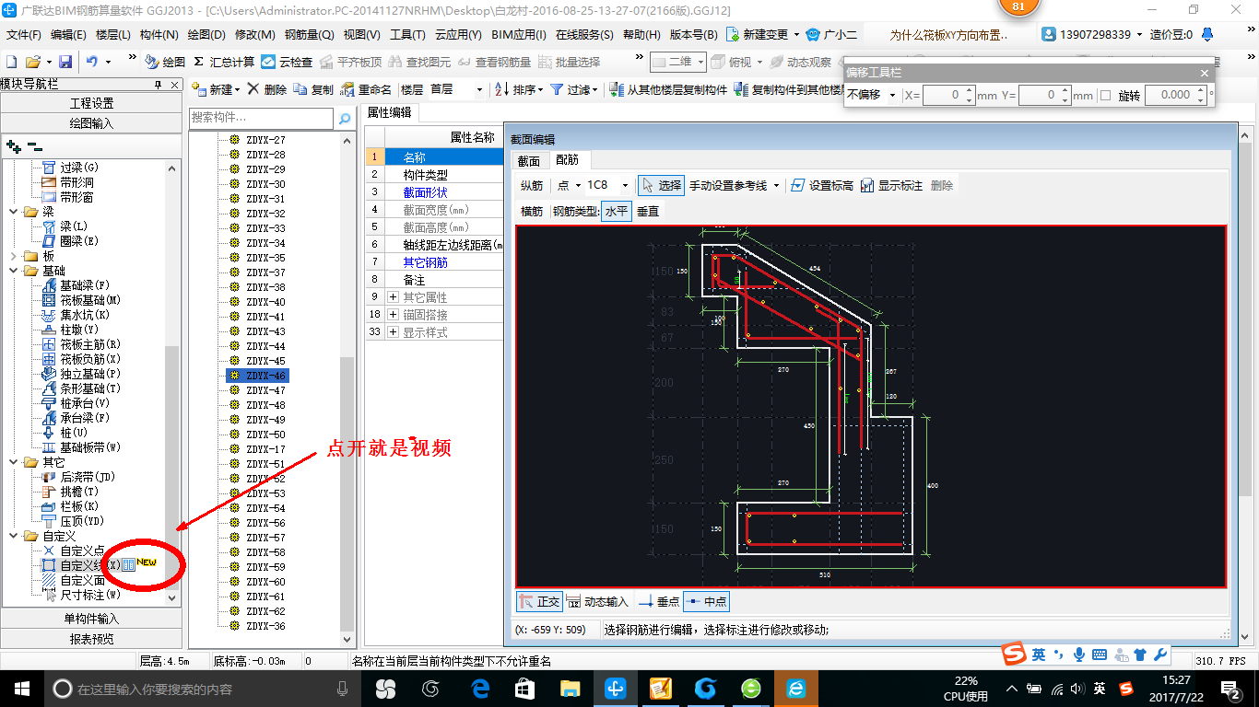Viewport: 1259px width, 707px height.
Task: Open the 工具(T) menu
Action: pyautogui.click(x=407, y=35)
